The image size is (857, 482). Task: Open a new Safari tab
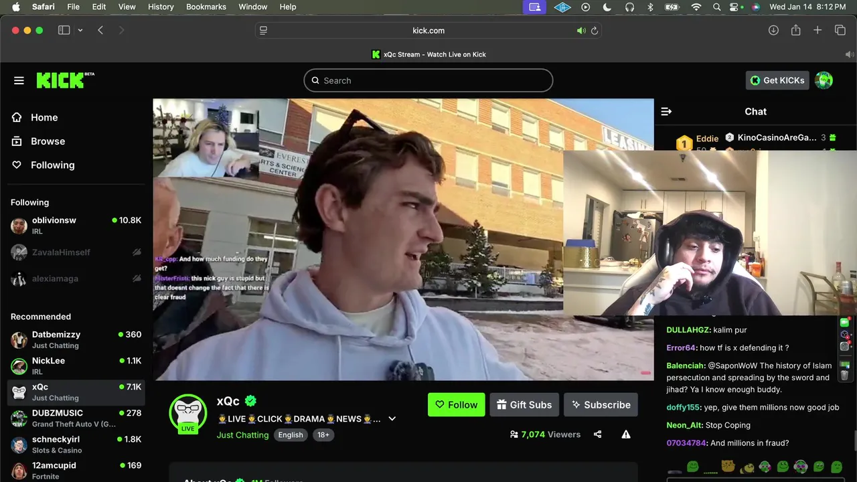817,30
